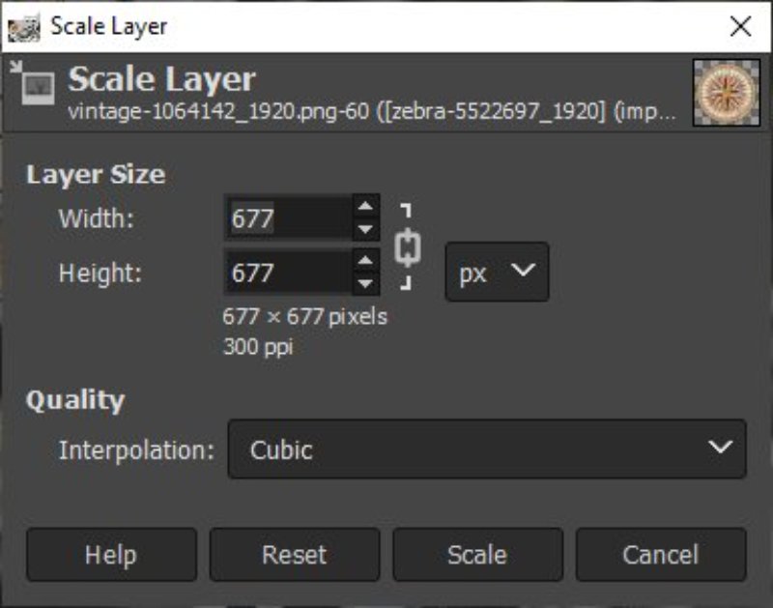This screenshot has width=773, height=608.
Task: Apply scaling with the Scale button
Action: click(x=478, y=555)
